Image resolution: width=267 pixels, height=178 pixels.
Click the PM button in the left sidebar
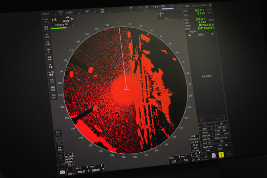tap(60, 149)
